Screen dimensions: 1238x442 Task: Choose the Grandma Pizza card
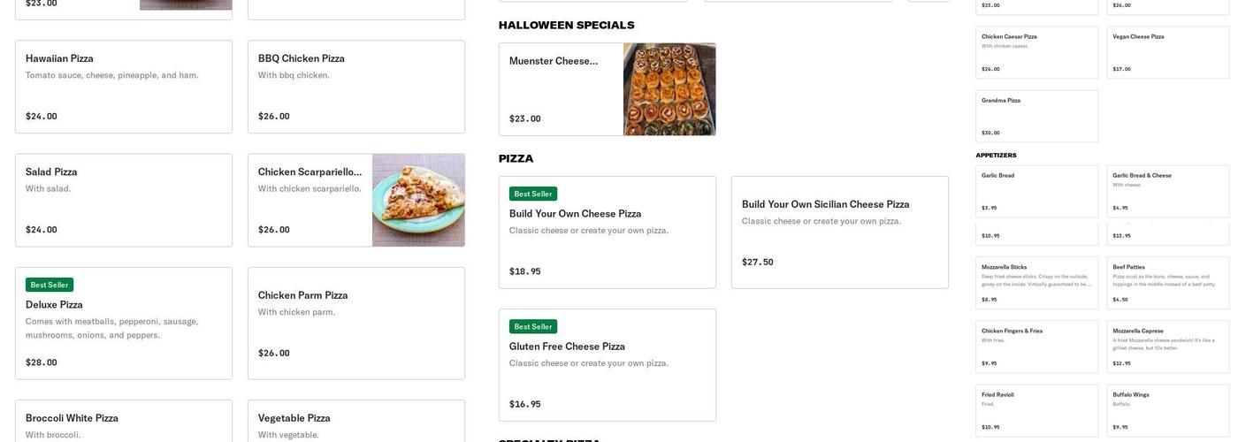click(x=1036, y=117)
